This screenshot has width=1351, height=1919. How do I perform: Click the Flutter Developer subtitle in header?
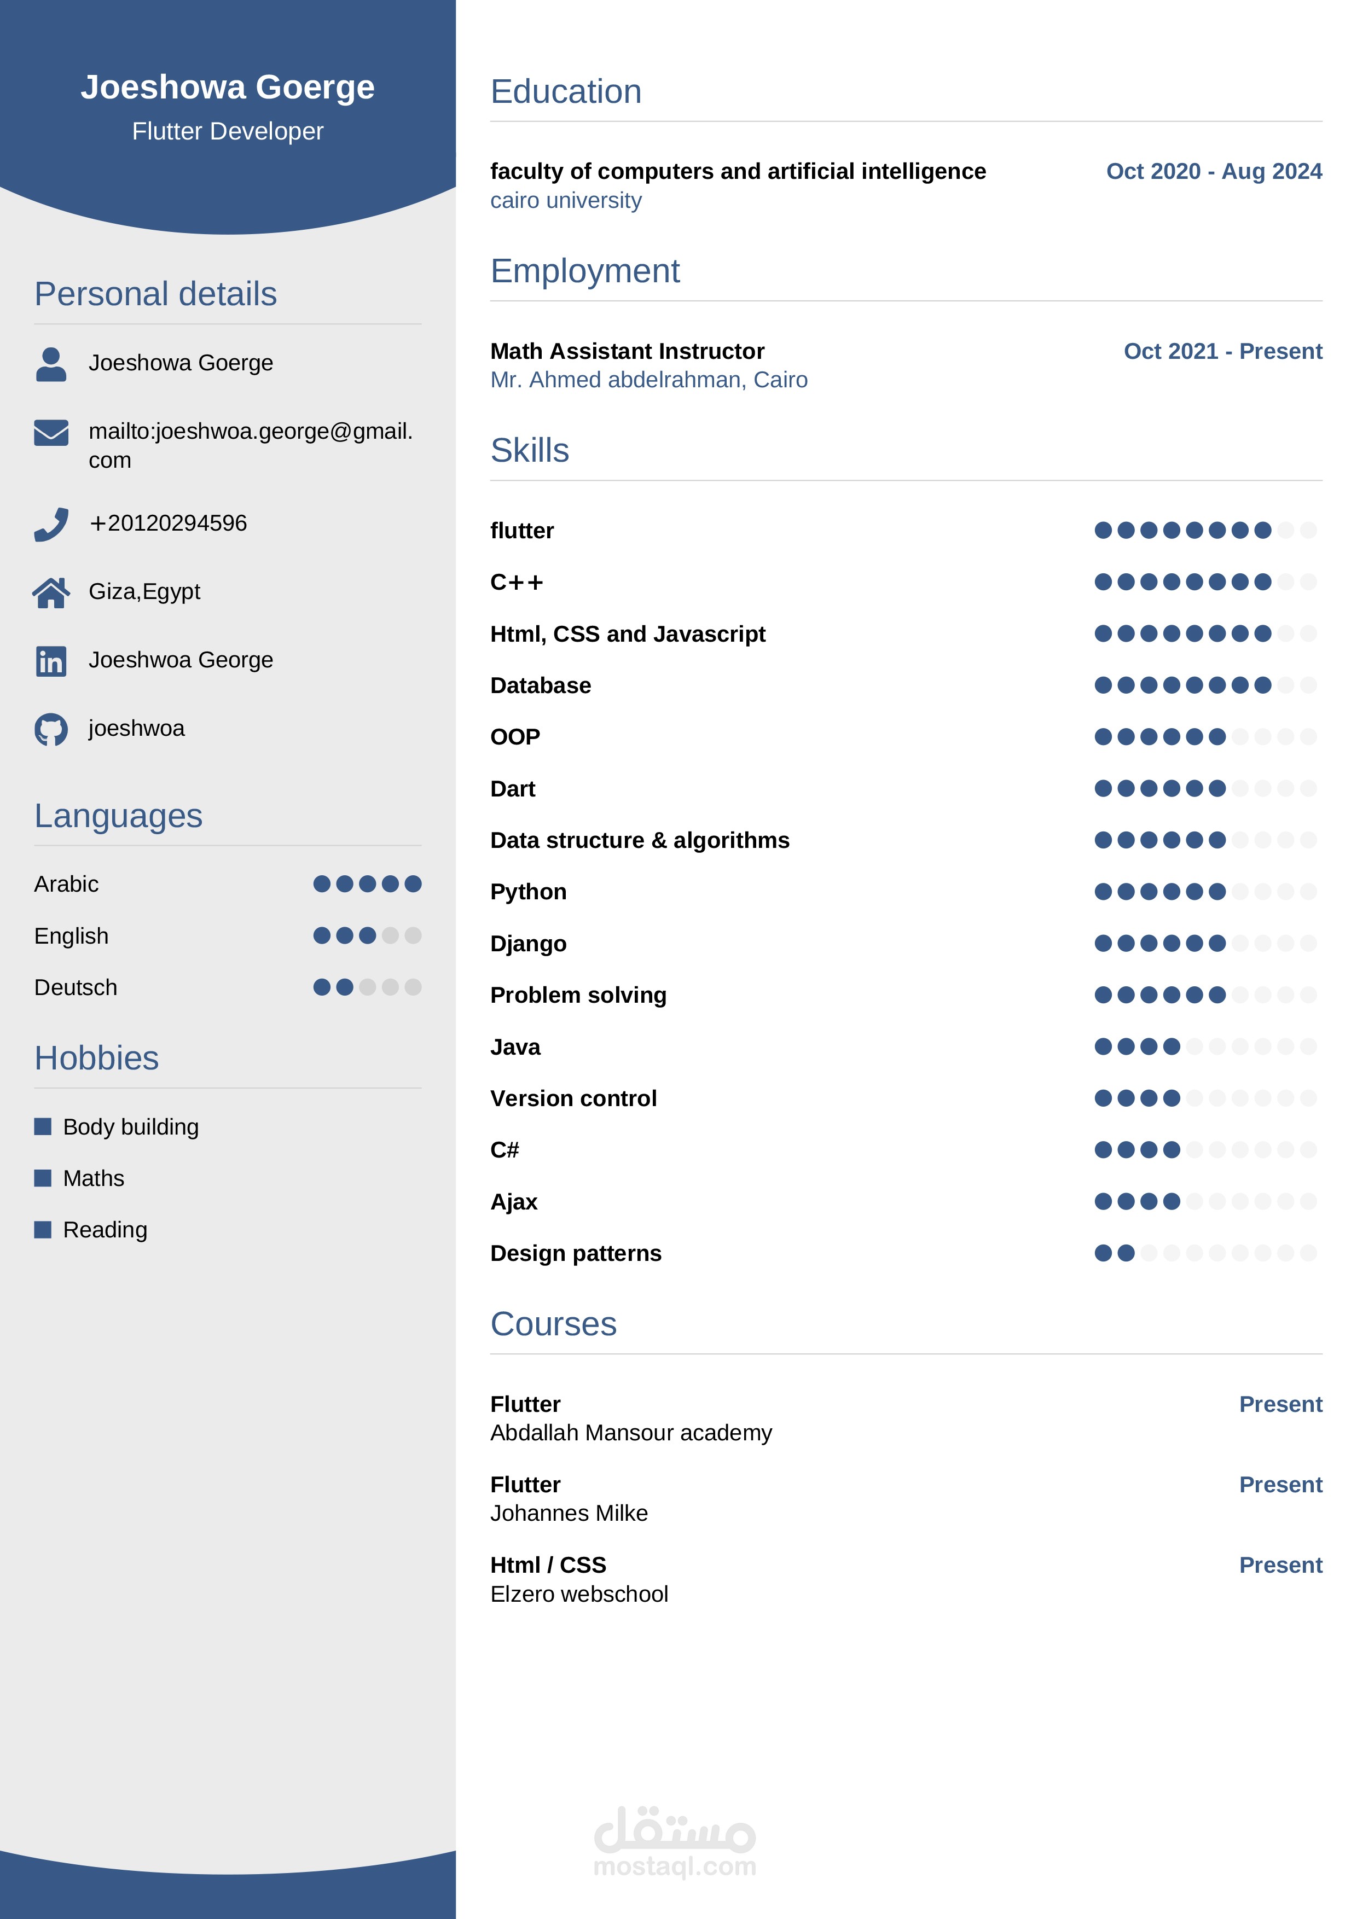228,131
